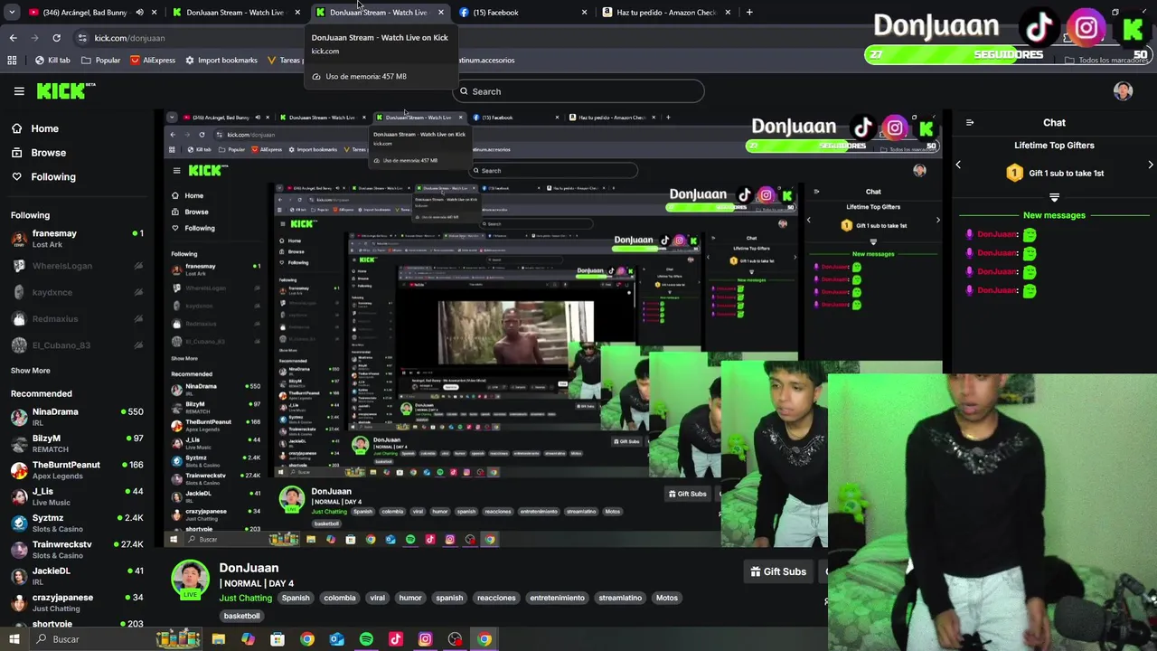This screenshot has height=651, width=1157.
Task: Open site info icon beside kick.com address
Action: point(82,38)
